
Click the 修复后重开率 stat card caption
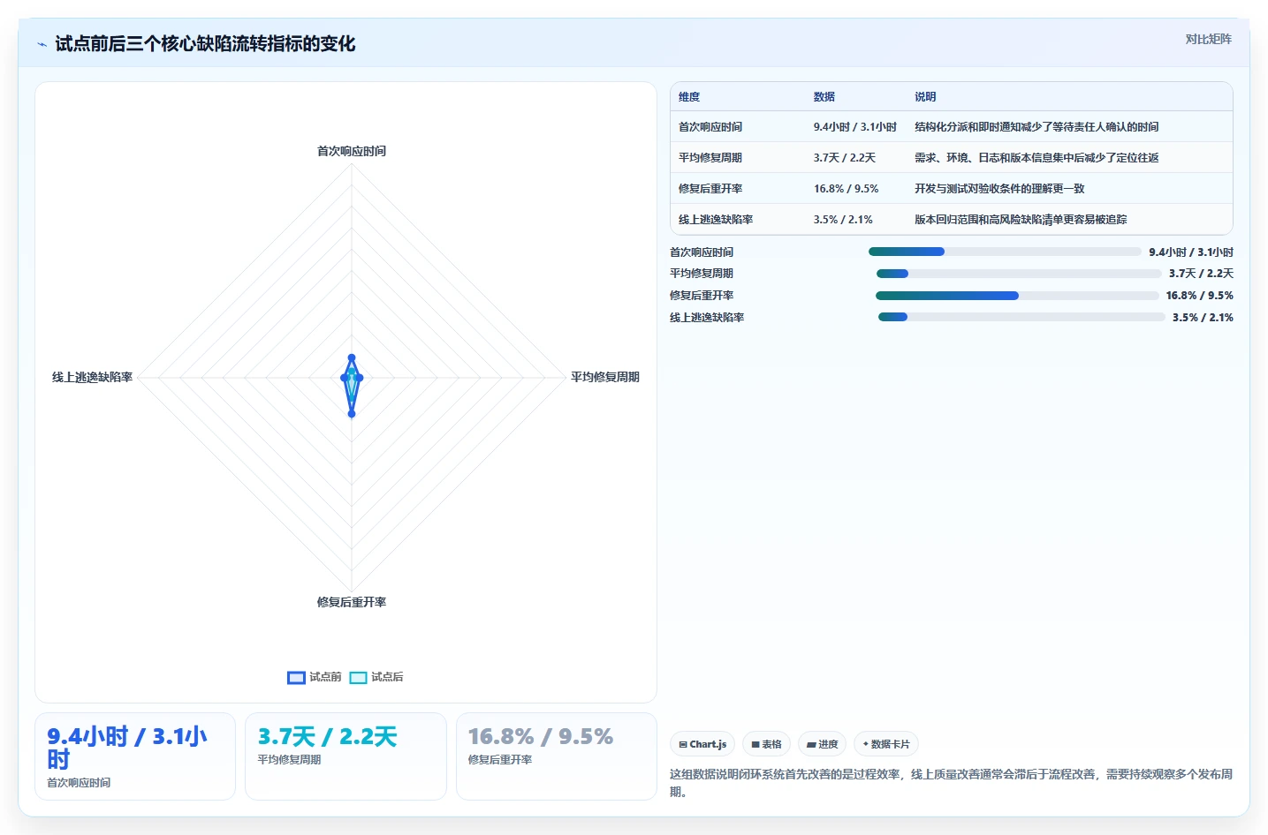click(500, 760)
